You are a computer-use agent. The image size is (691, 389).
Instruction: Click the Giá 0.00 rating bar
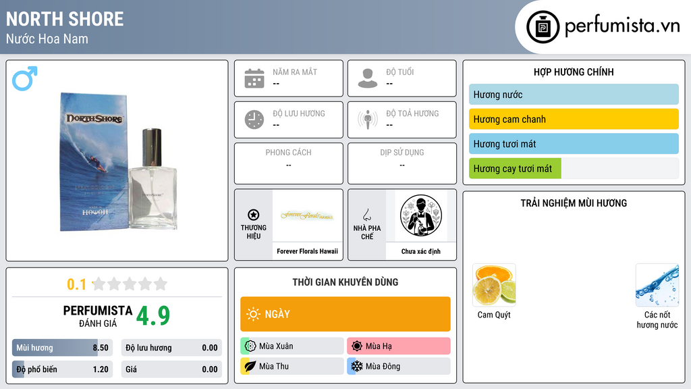tap(171, 369)
